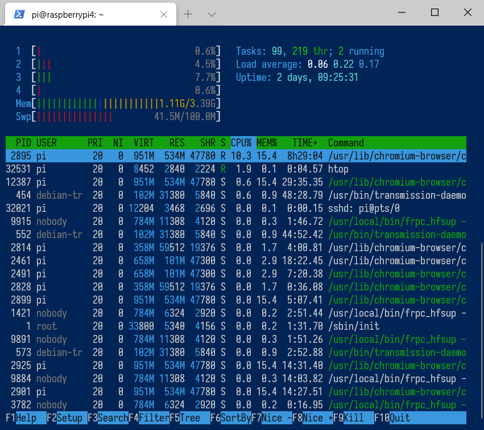Select chromium row PID 2901
This screenshot has width=484, height=430.
236,392
